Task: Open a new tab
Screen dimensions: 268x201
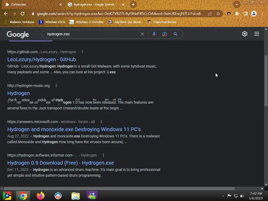Action: coord(133,4)
